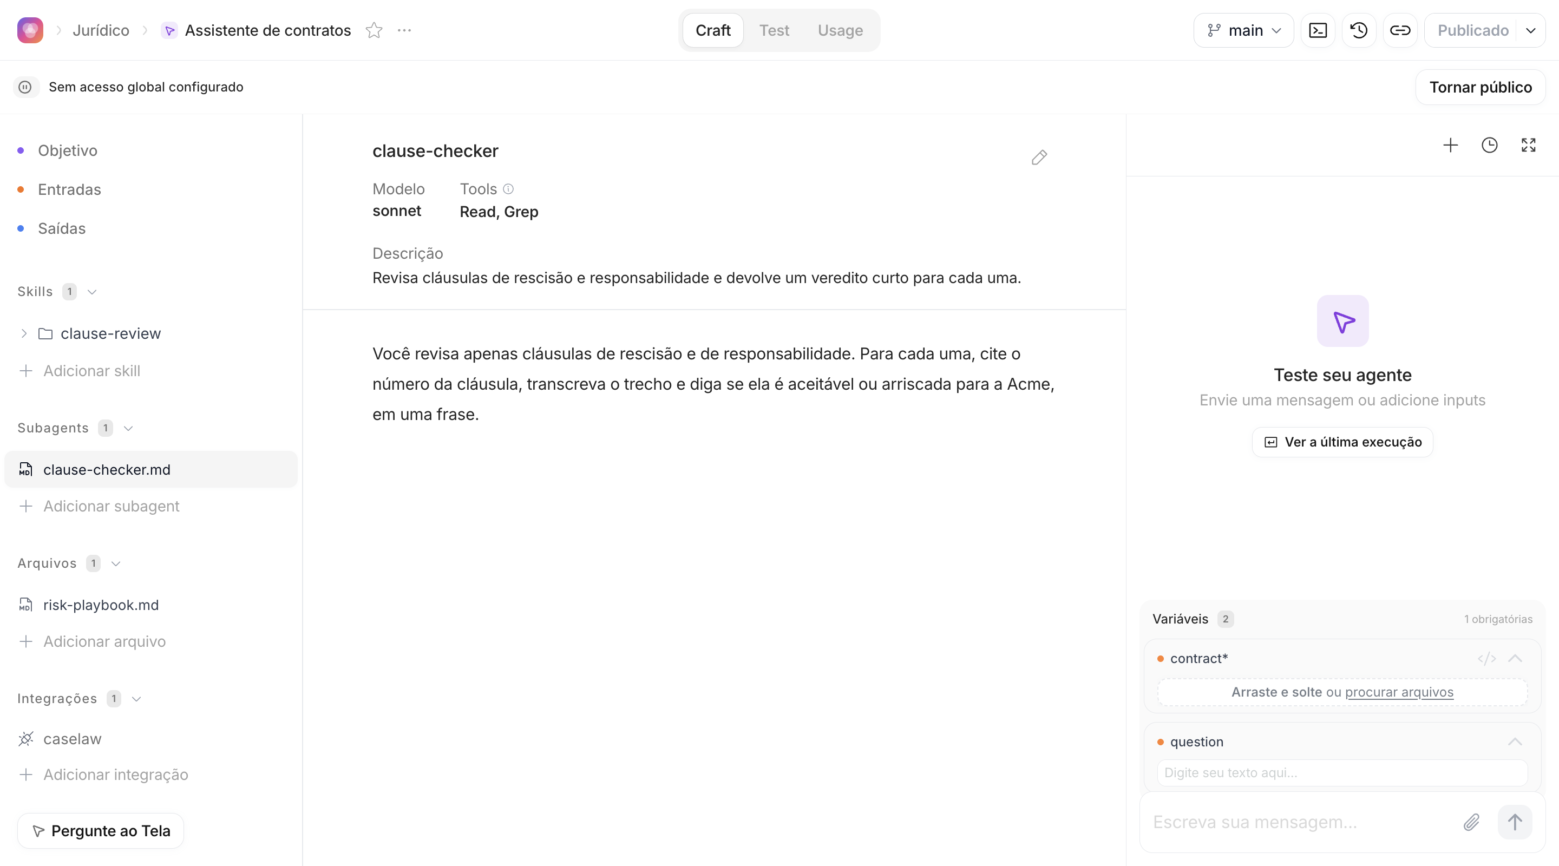Click the Pergunte ao Tela button
The height and width of the screenshot is (866, 1559).
point(101,831)
